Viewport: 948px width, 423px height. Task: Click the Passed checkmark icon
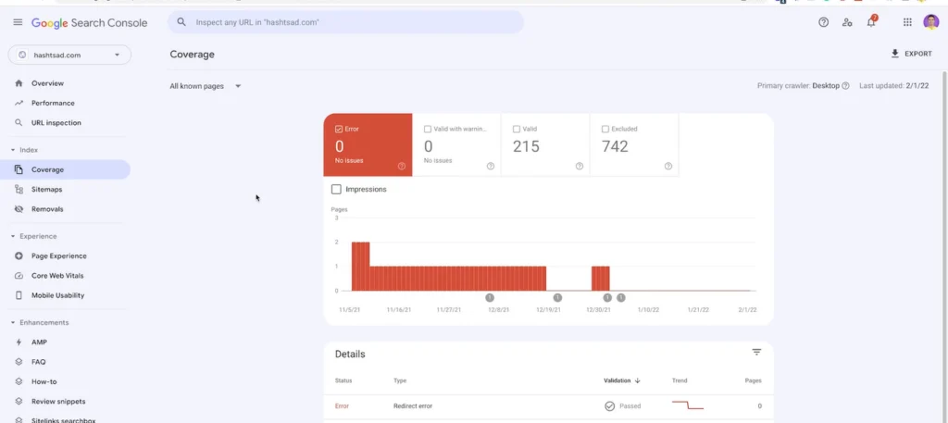pos(609,406)
